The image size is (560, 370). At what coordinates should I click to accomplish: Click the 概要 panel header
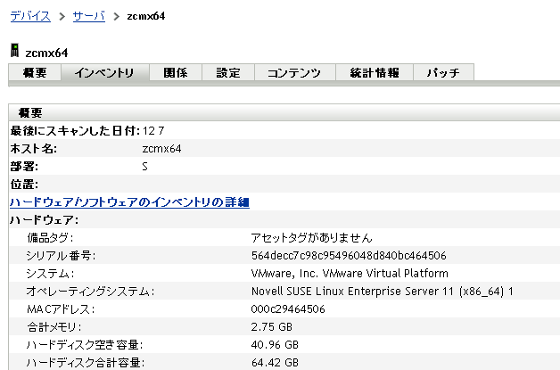[284, 113]
